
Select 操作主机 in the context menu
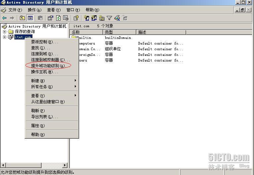(52, 72)
